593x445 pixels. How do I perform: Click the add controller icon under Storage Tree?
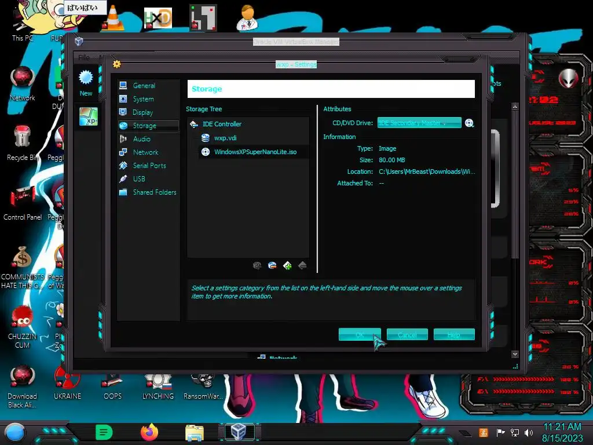point(287,265)
